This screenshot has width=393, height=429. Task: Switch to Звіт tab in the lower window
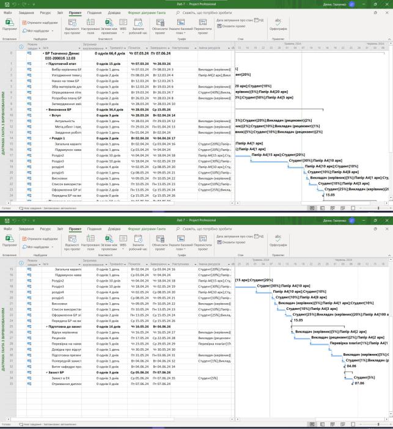[x=60, y=229]
